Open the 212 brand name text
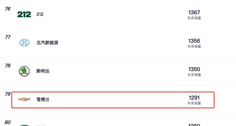This screenshot has width=236, height=126. (40, 14)
